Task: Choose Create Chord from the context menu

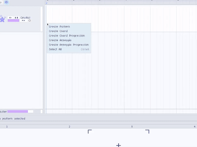Action: [x=69, y=31]
